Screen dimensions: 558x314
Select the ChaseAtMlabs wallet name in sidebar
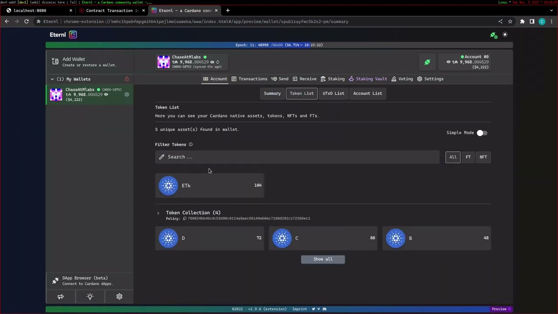[x=80, y=89]
